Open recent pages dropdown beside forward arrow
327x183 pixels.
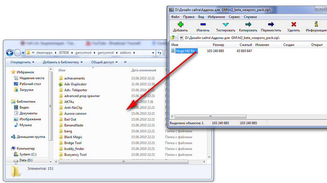point(23,53)
